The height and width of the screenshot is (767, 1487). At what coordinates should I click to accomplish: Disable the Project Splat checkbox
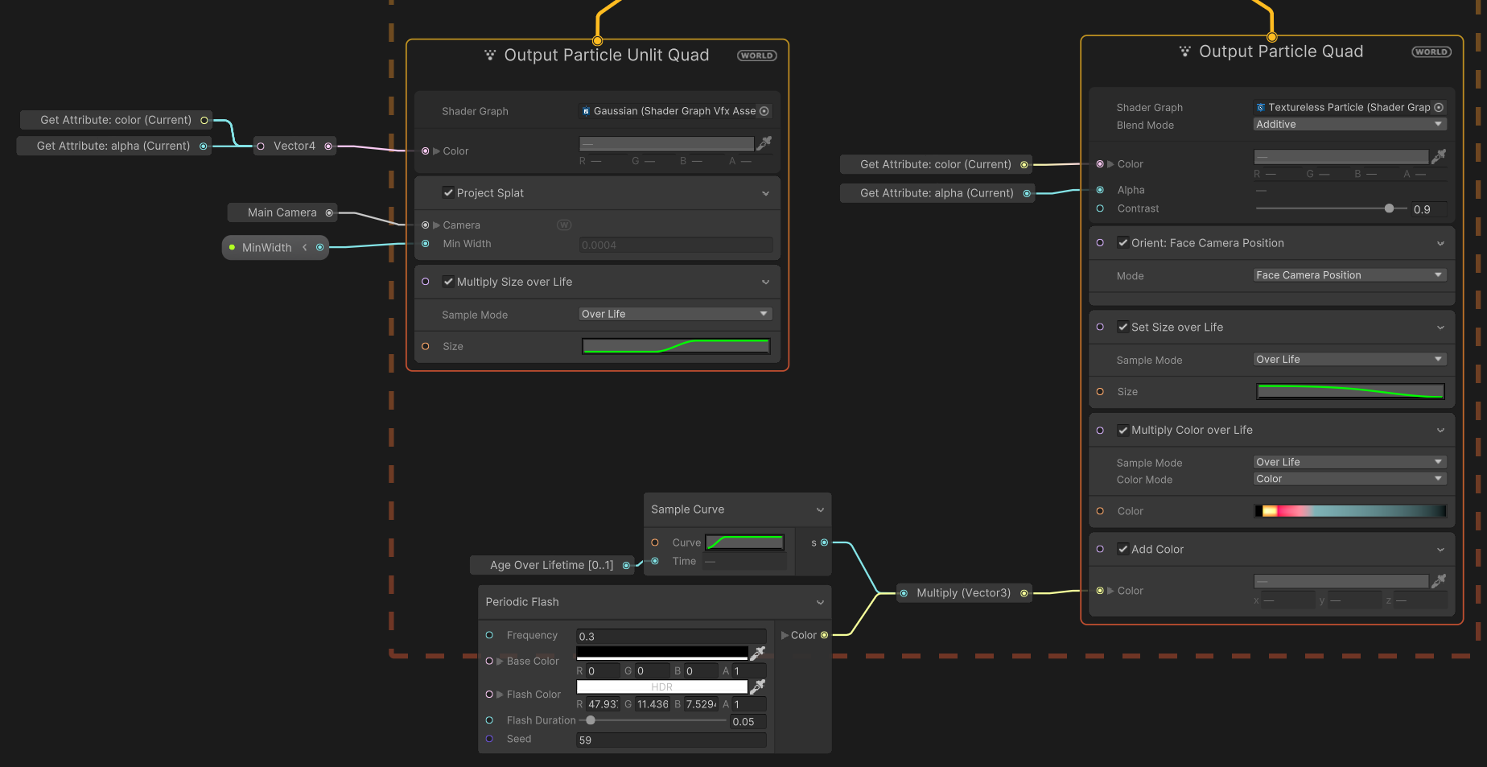449,192
